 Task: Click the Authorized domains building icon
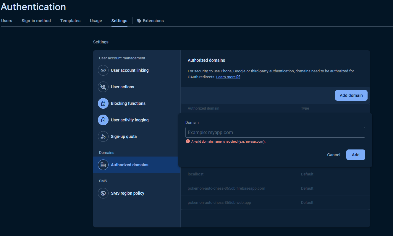pyautogui.click(x=103, y=165)
